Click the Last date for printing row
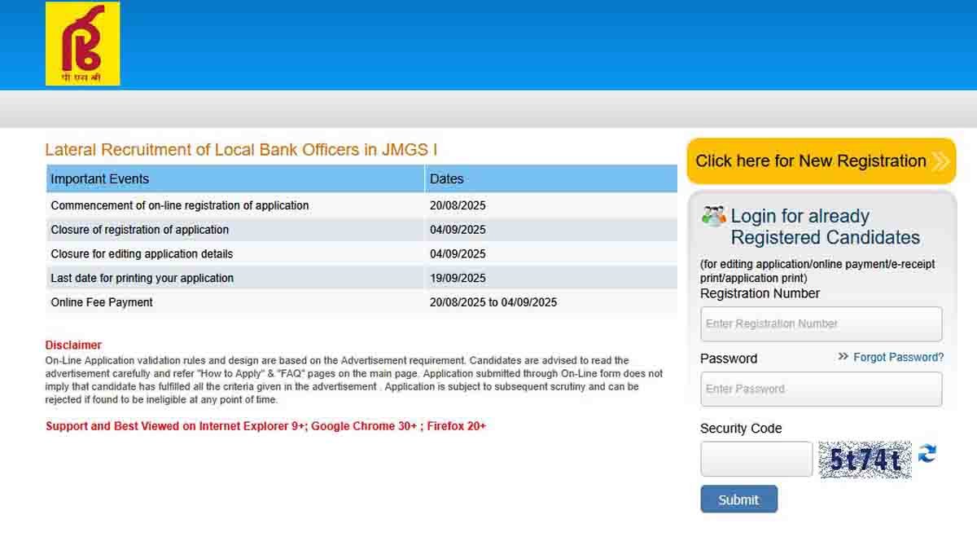Viewport: 977px width, 550px height. tap(142, 278)
